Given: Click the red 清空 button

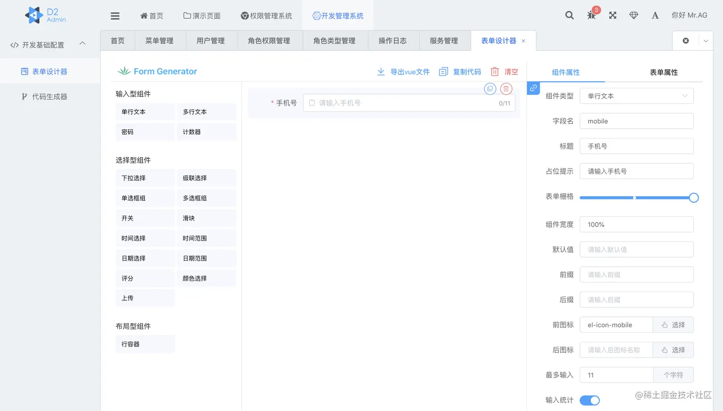Looking at the screenshot, I should 504,72.
